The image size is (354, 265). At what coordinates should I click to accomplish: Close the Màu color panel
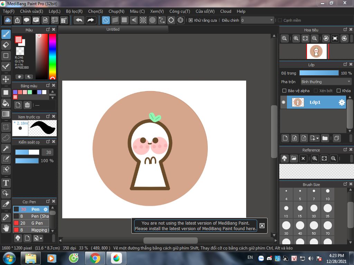coord(54,30)
